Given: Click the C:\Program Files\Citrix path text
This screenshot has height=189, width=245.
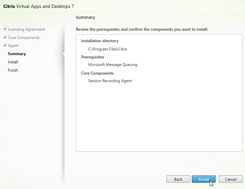Looking at the screenshot, I should pos(108,49).
